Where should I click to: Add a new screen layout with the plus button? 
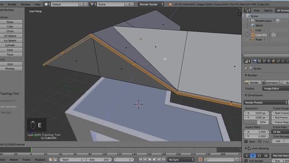(x=81, y=4)
